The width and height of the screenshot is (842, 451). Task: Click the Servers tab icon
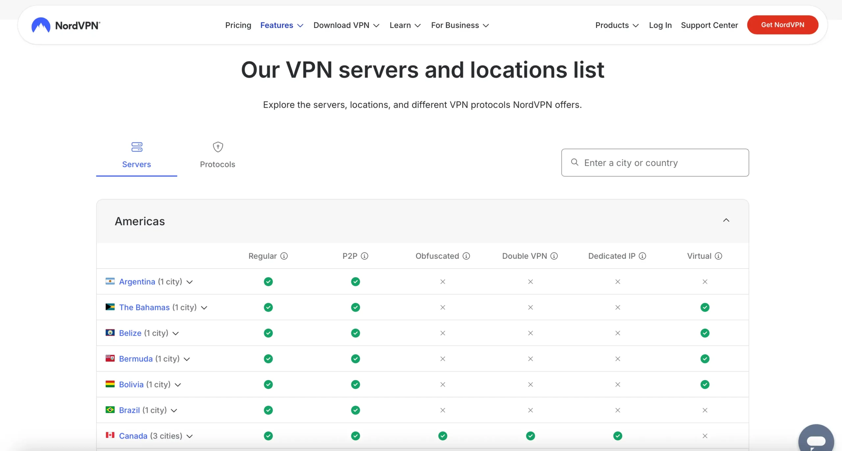[137, 147]
